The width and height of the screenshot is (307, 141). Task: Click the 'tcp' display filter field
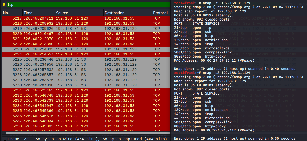pos(88,5)
